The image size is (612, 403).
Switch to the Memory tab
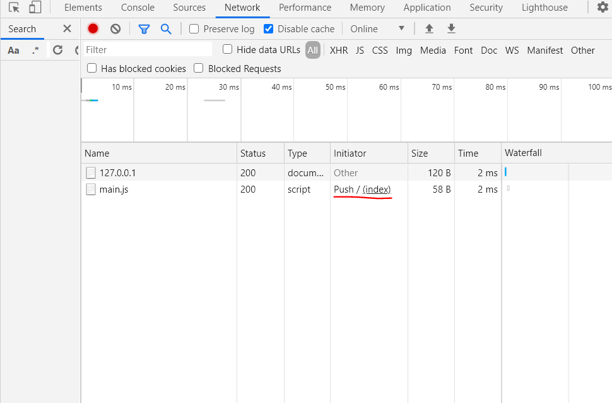click(367, 8)
